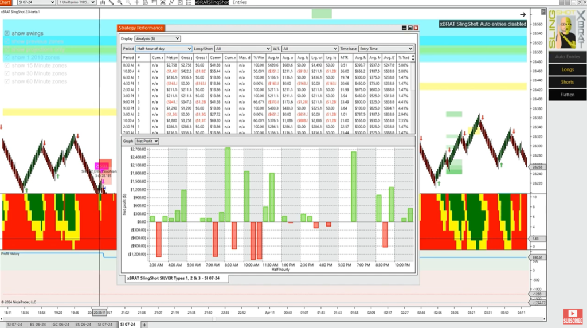
Task: Open the indicators icon in chart toolbar
Action: point(171,2)
